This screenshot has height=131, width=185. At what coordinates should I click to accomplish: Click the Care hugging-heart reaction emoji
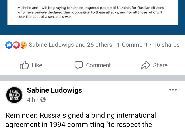tap(24, 45)
